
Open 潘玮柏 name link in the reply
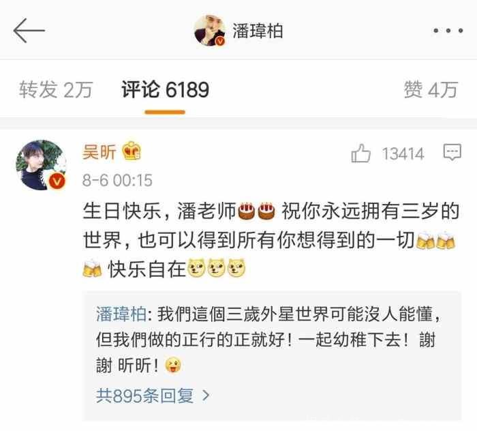(121, 314)
